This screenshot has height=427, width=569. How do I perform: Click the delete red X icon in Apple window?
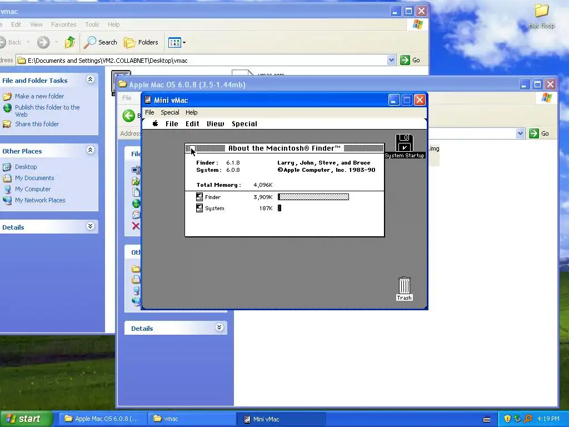click(136, 226)
